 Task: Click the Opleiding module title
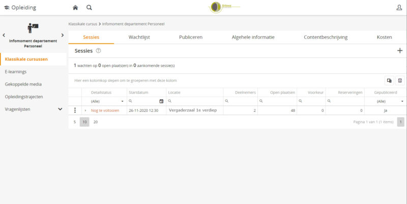23,8
